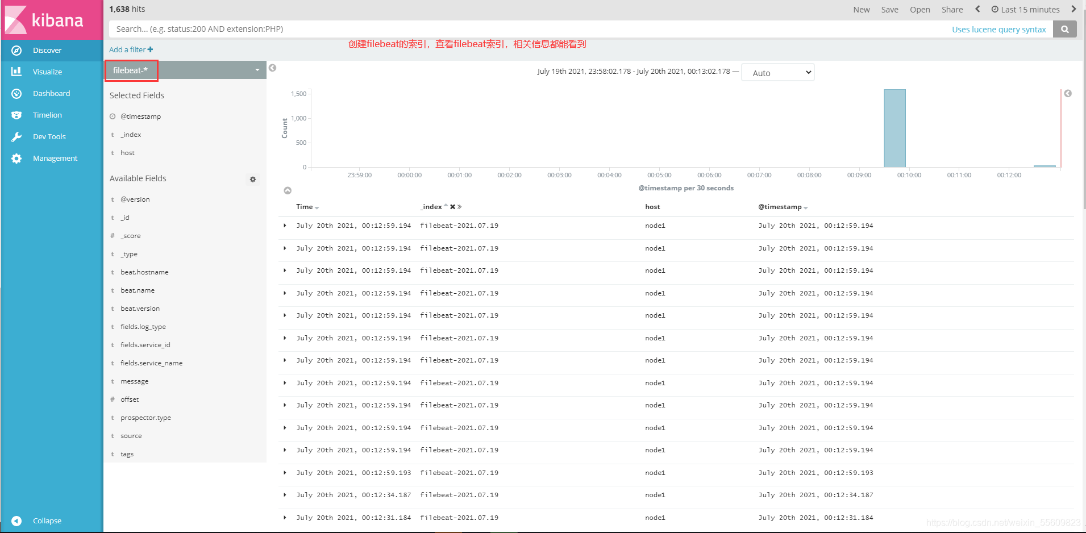This screenshot has height=533, width=1086.
Task: Open Auto interval dropdown
Action: click(777, 73)
